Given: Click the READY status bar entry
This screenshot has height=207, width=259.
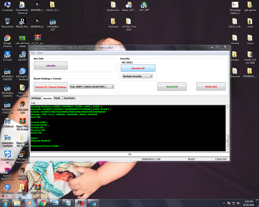Looking at the screenshot, I should pyautogui.click(x=191, y=159).
